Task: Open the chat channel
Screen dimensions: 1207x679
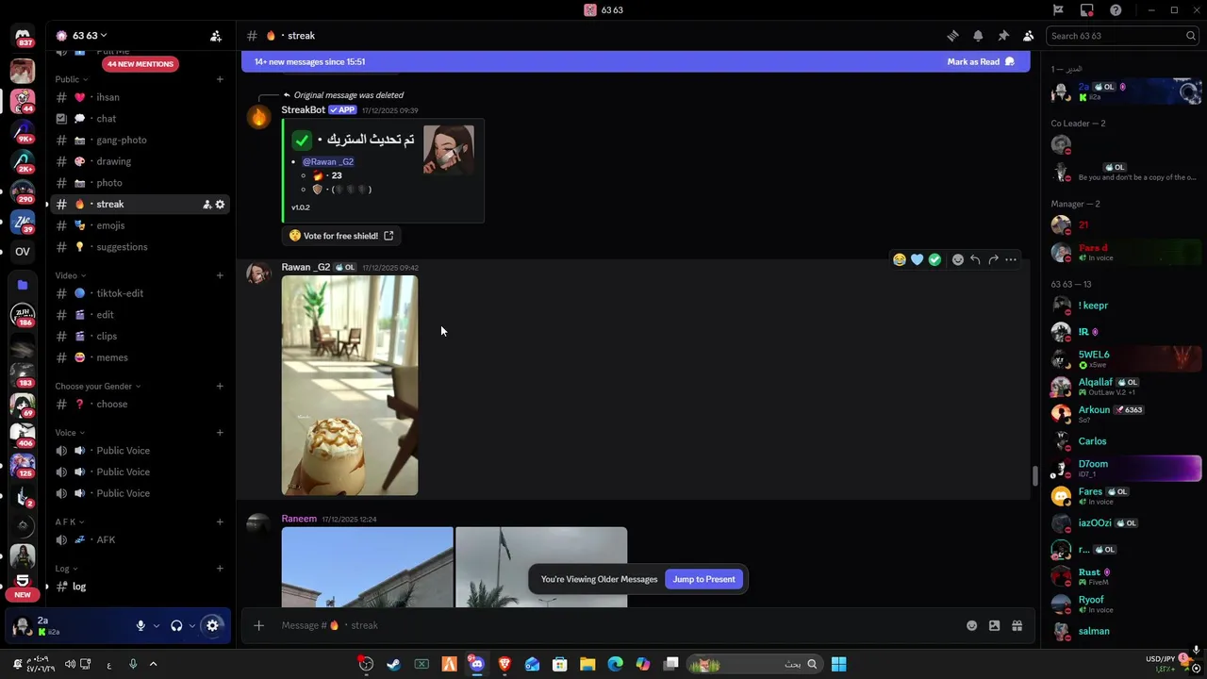Action: (140, 119)
